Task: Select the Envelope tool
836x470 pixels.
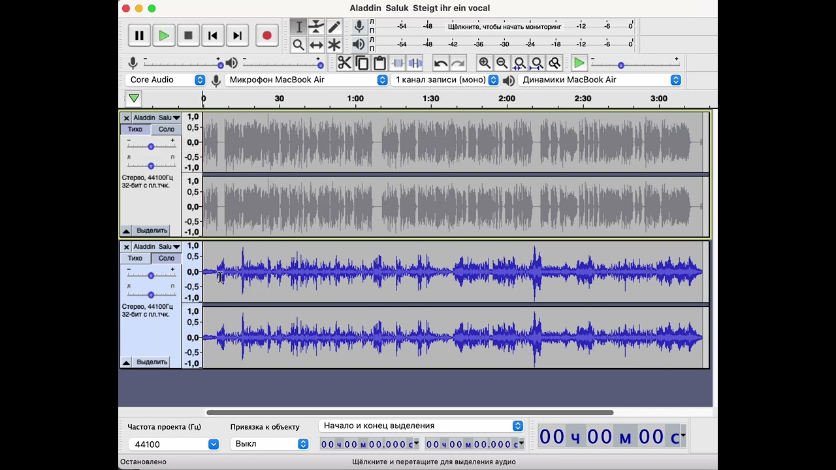Action: point(316,27)
